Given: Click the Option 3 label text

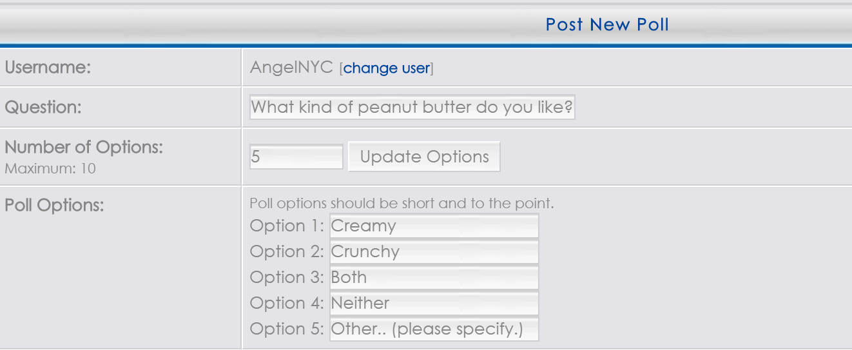Looking at the screenshot, I should click(x=287, y=278).
